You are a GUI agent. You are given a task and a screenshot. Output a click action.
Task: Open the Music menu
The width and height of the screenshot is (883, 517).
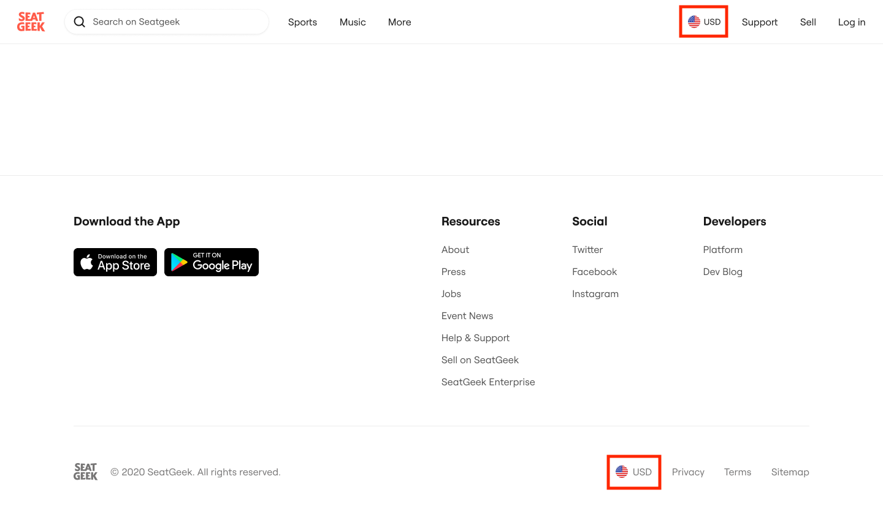353,22
